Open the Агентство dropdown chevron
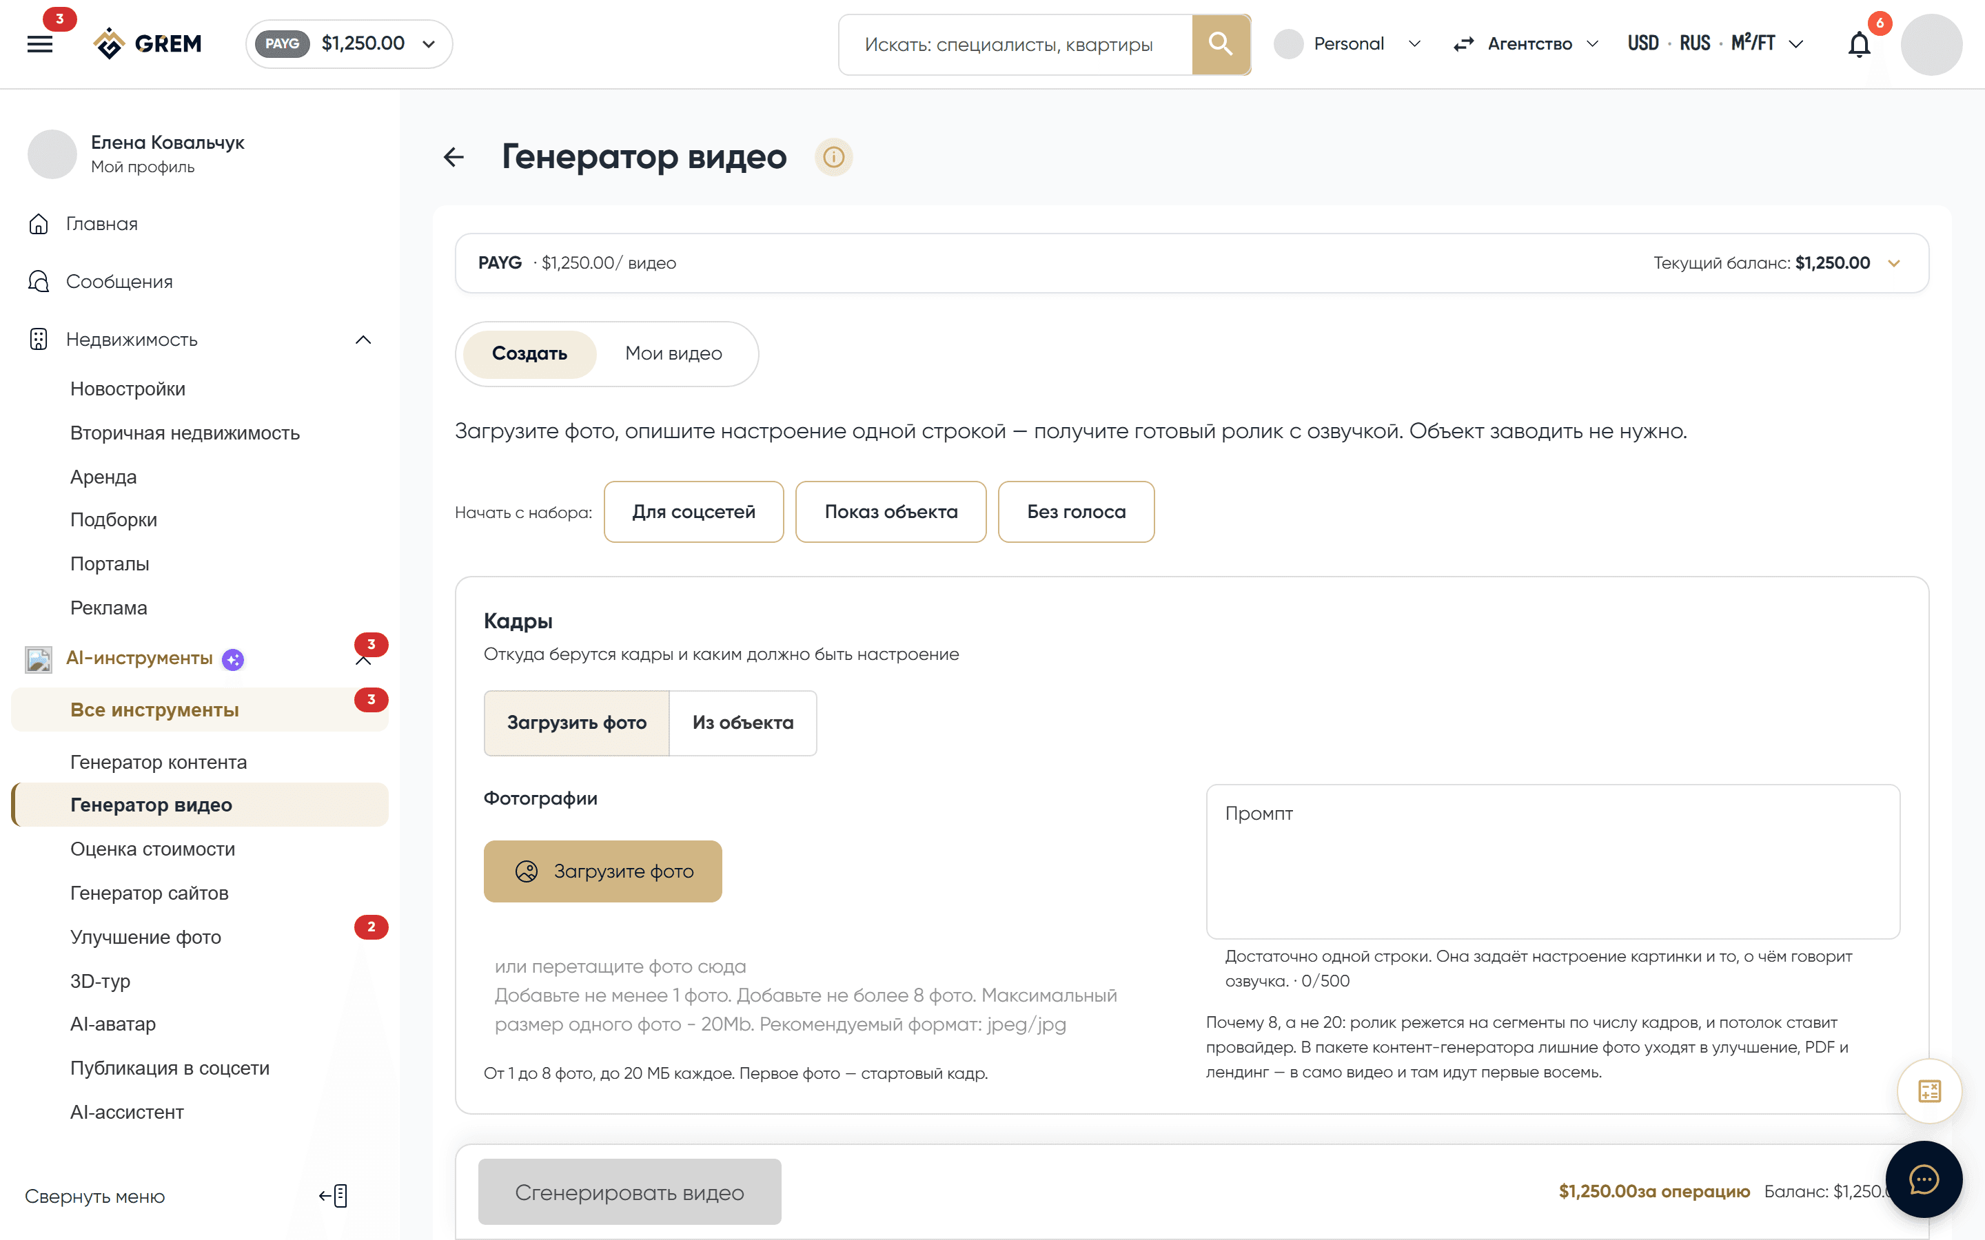This screenshot has height=1240, width=1985. point(1593,43)
